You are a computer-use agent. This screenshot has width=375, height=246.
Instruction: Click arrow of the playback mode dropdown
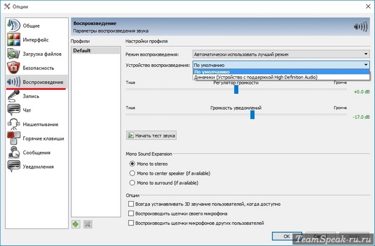[366, 54]
